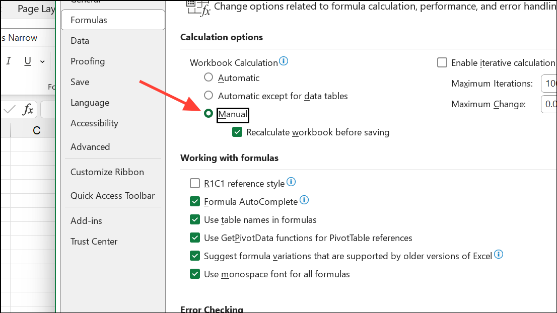Choose Automatic except for data tables
Image resolution: width=557 pixels, height=313 pixels.
208,95
